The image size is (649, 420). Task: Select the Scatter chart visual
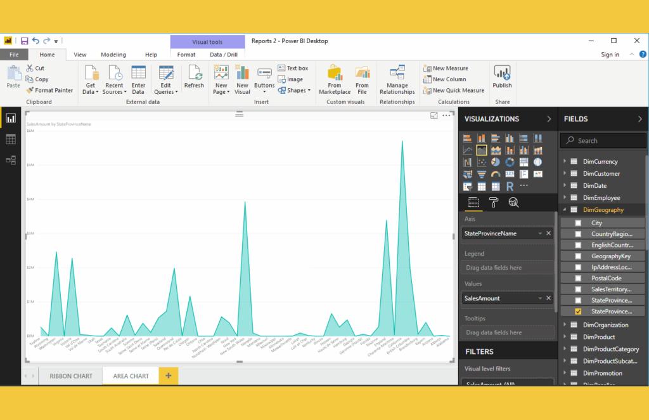482,162
